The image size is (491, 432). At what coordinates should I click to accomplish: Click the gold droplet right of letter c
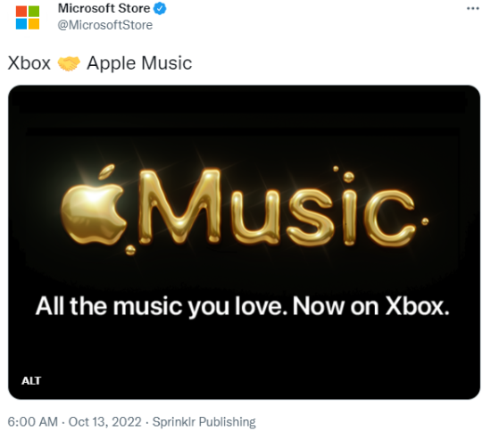coord(425,221)
